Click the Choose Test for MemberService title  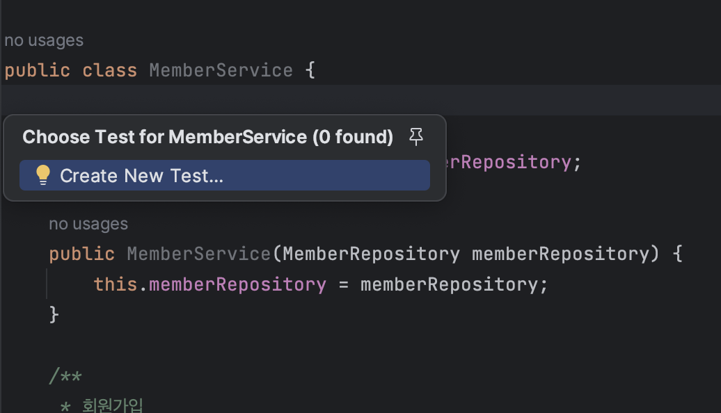tap(207, 137)
